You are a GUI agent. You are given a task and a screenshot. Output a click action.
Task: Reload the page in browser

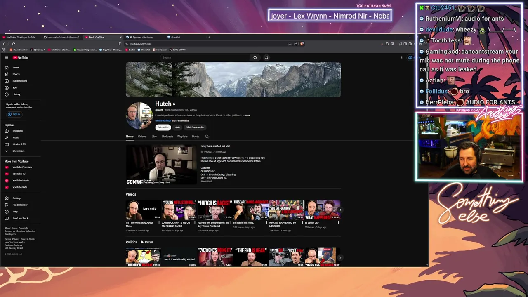[x=14, y=44]
